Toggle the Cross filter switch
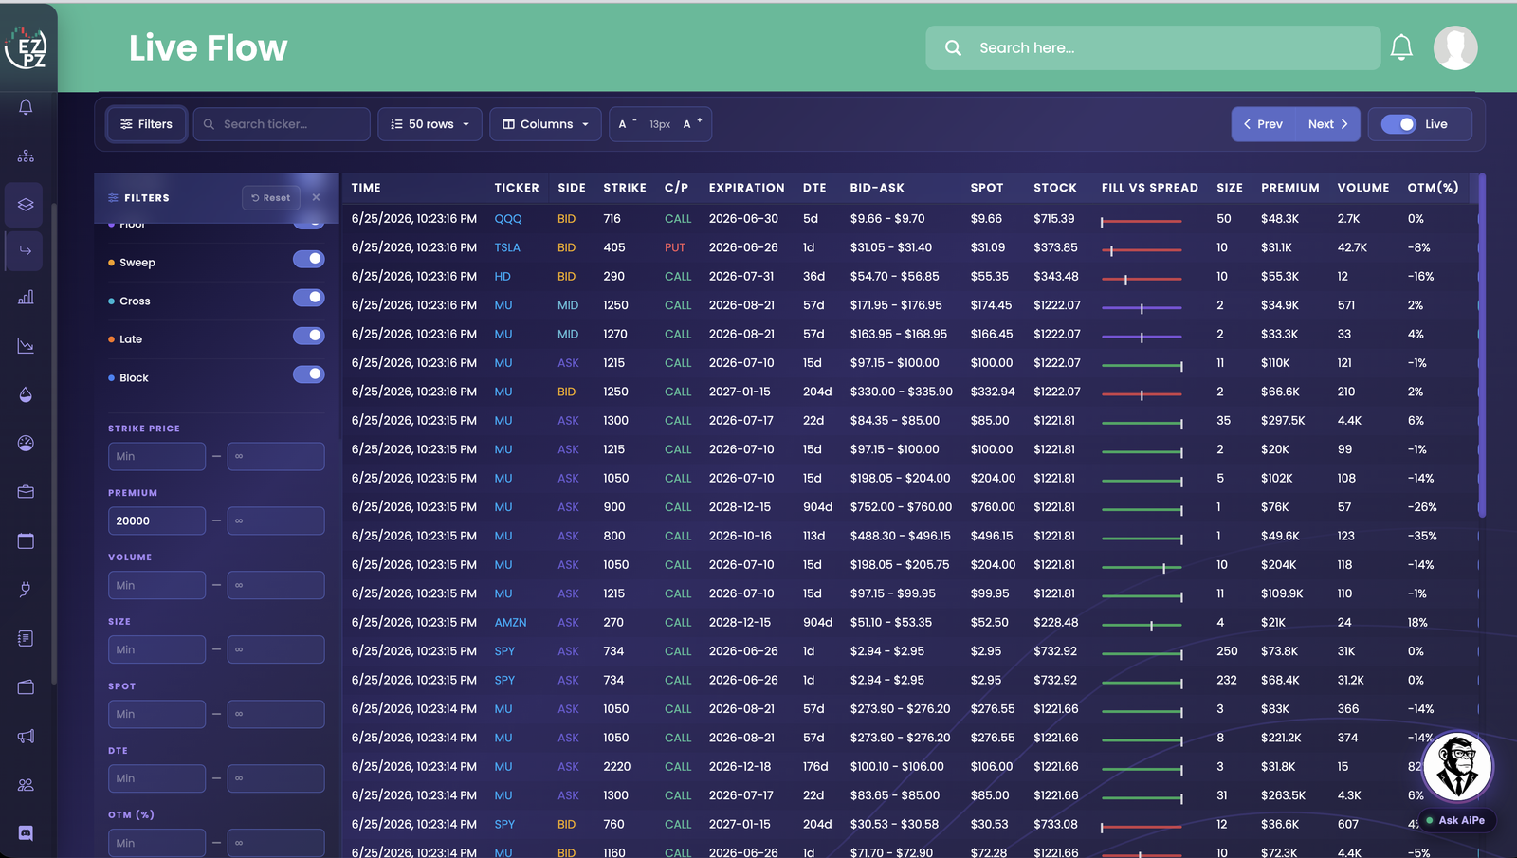Image resolution: width=1517 pixels, height=858 pixels. 309,298
